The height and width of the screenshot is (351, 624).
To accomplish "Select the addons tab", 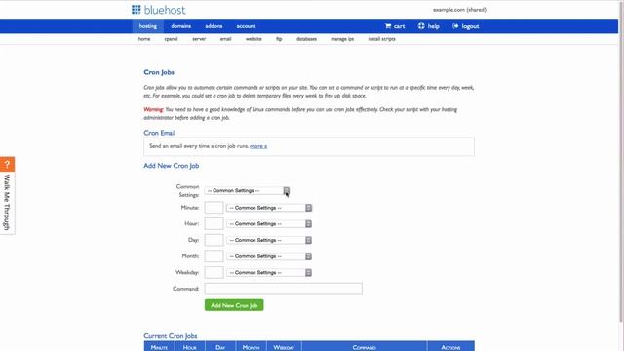I will coord(214,26).
